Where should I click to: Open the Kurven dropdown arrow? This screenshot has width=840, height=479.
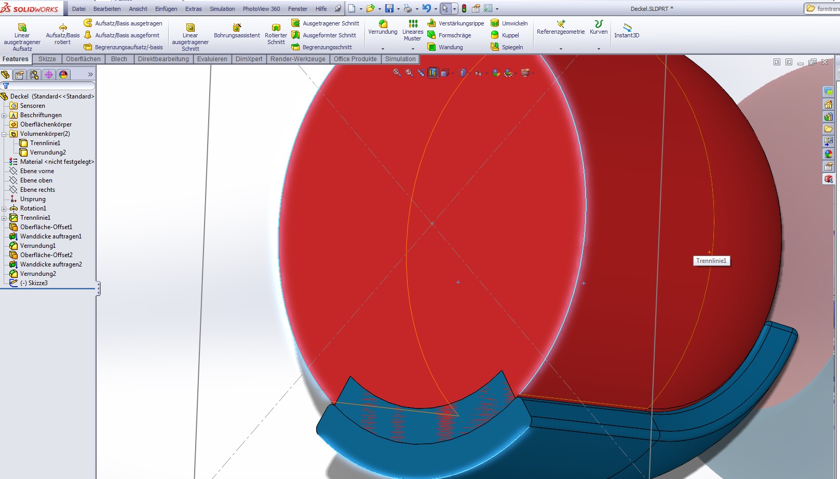(x=599, y=49)
